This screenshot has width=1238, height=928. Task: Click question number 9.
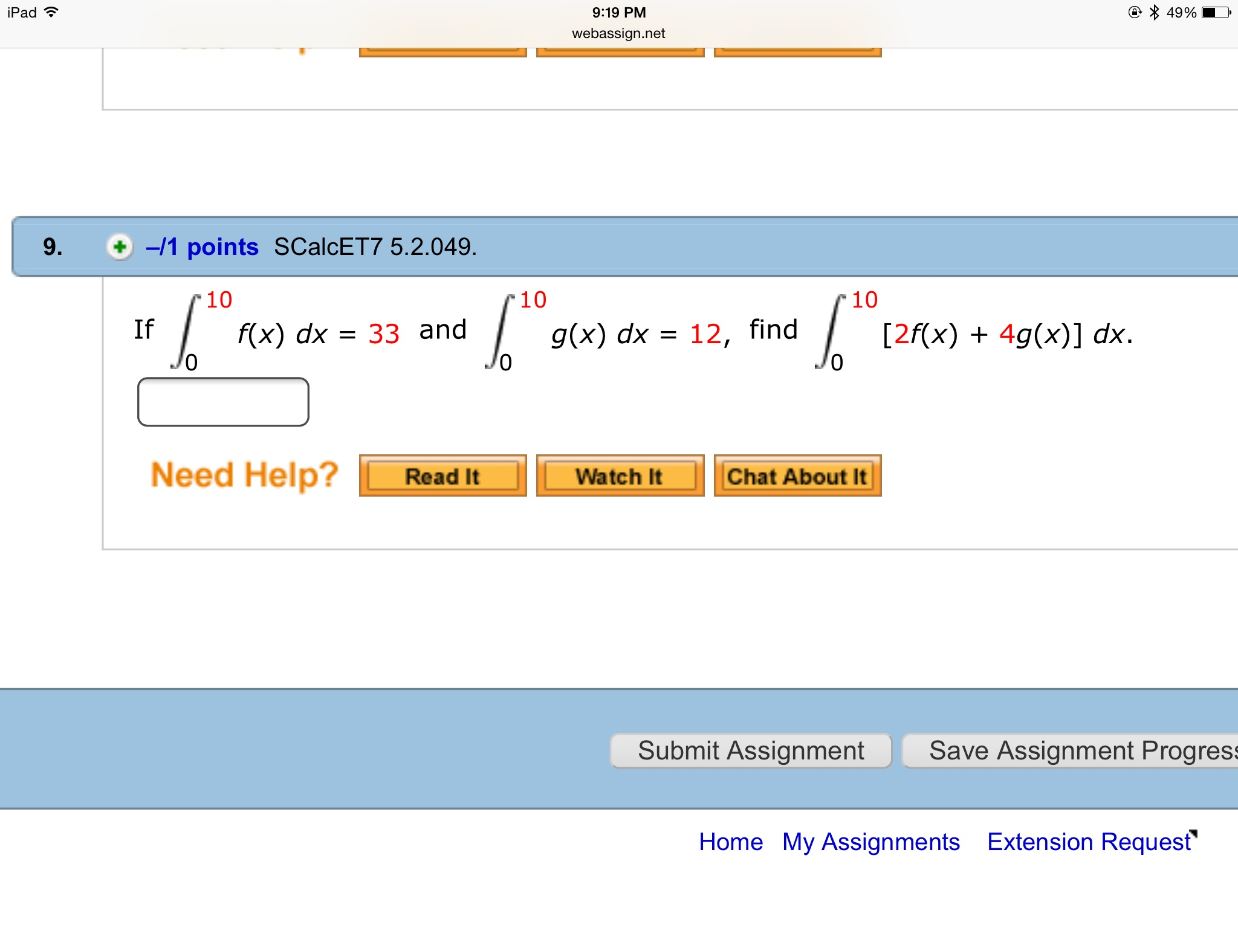pyautogui.click(x=53, y=247)
